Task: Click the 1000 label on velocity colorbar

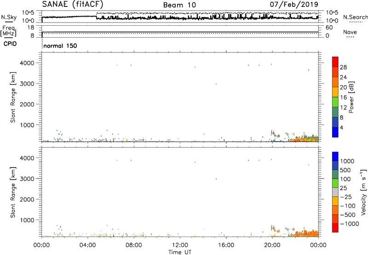Action: tap(347, 161)
